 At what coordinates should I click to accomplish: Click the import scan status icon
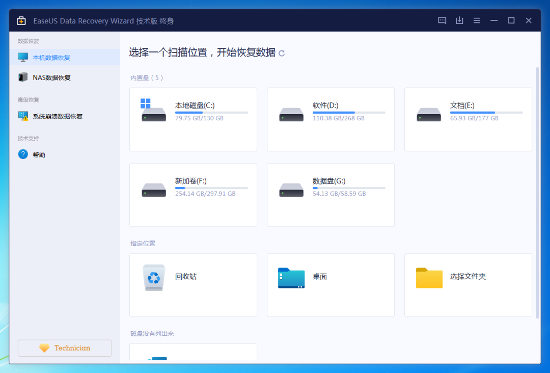tap(459, 20)
